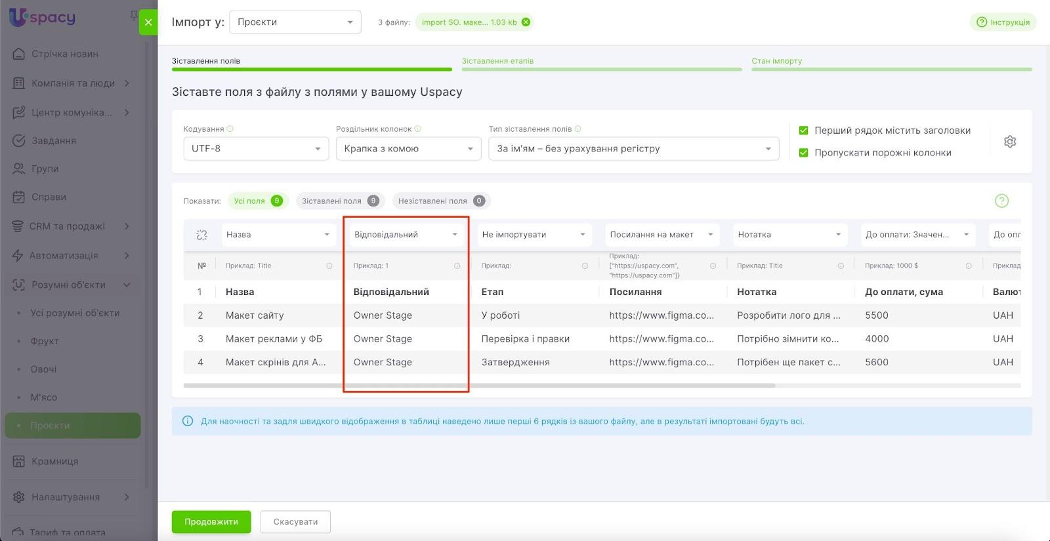Toggle Пропускати порожні колонки checkbox
This screenshot has width=1050, height=541.
pos(803,153)
